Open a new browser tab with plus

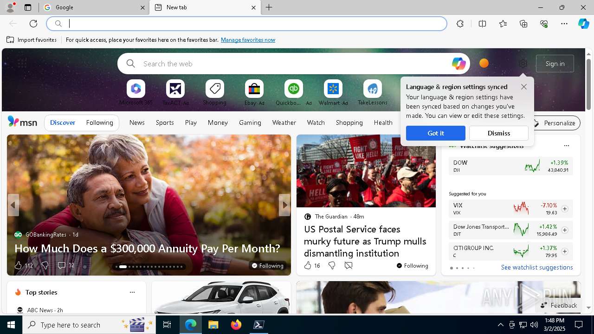pos(269,7)
